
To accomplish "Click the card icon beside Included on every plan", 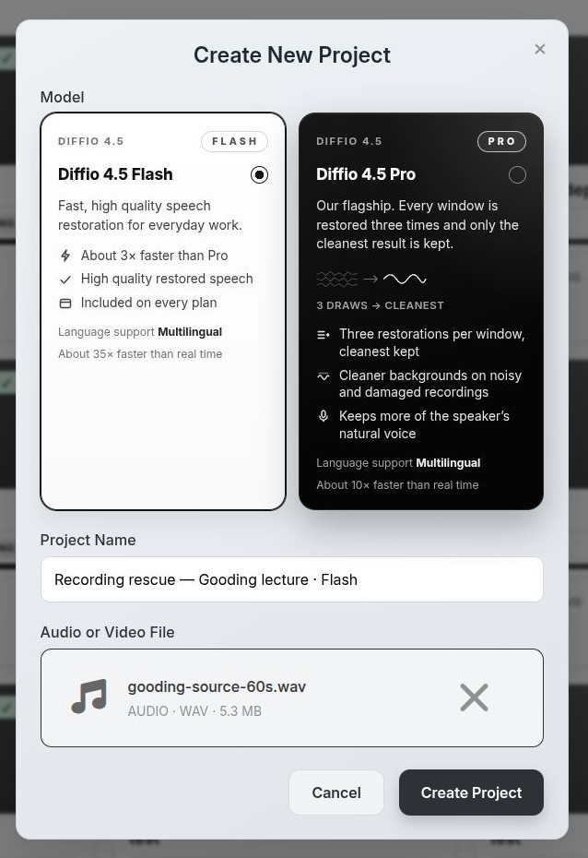I will (x=65, y=304).
